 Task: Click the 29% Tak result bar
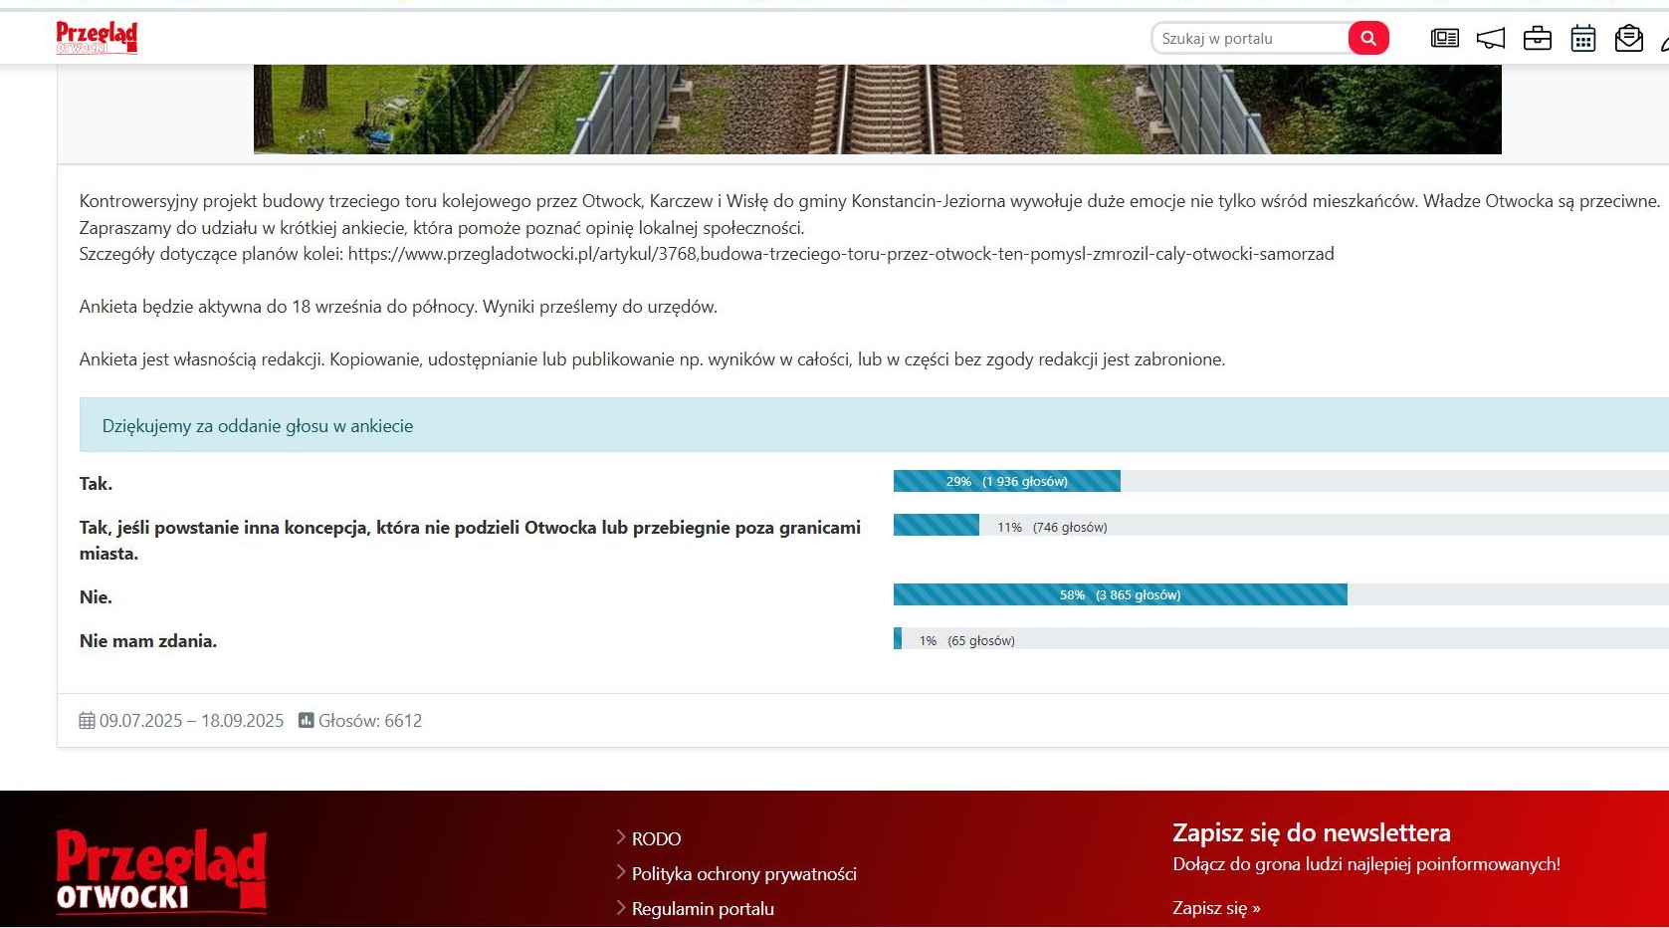(1007, 481)
